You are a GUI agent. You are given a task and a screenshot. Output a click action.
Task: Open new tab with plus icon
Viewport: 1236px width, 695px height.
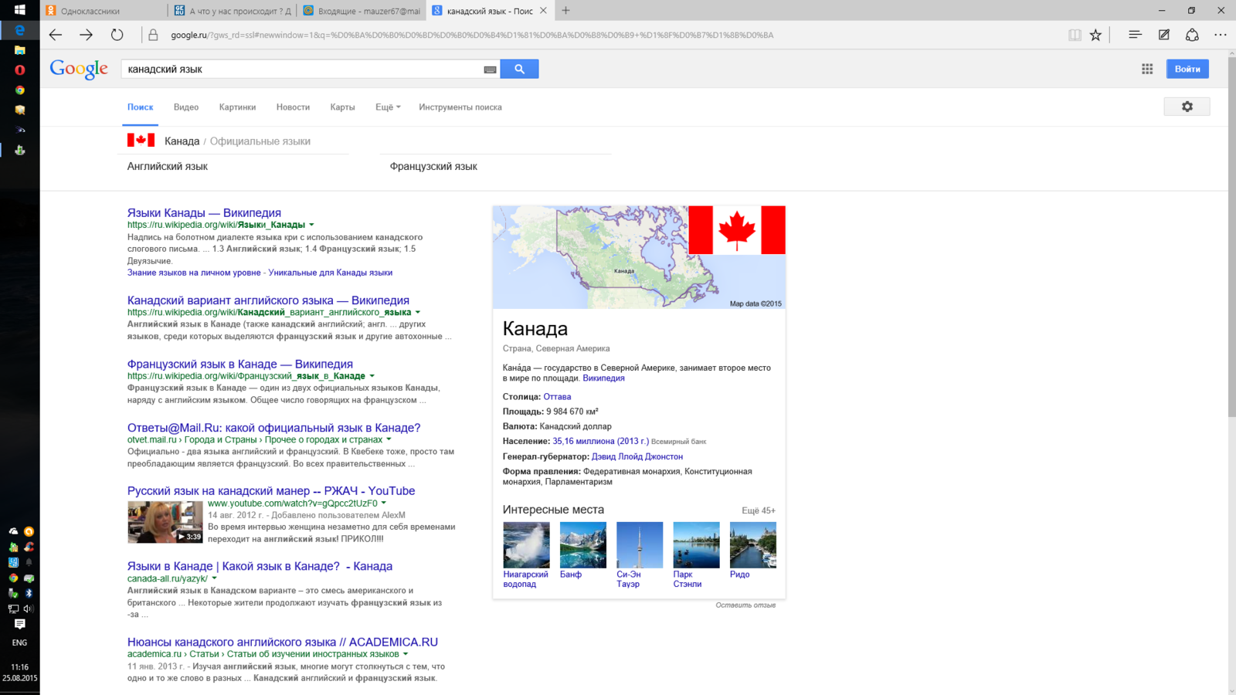pos(565,11)
